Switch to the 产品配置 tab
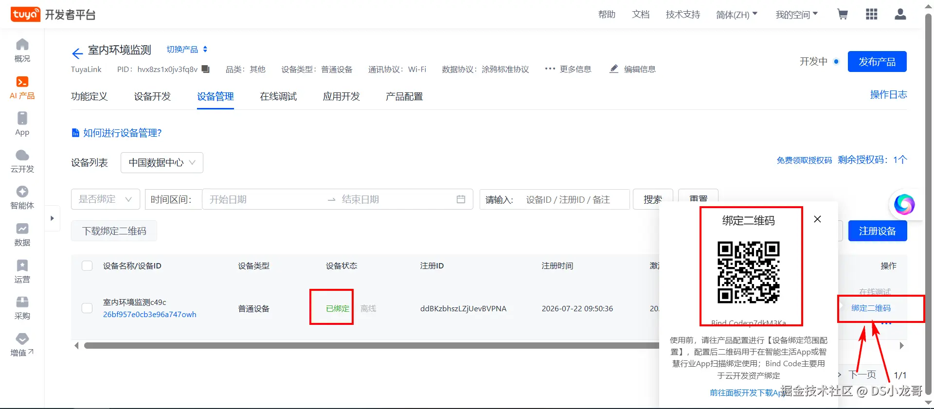Image resolution: width=934 pixels, height=409 pixels. (404, 96)
